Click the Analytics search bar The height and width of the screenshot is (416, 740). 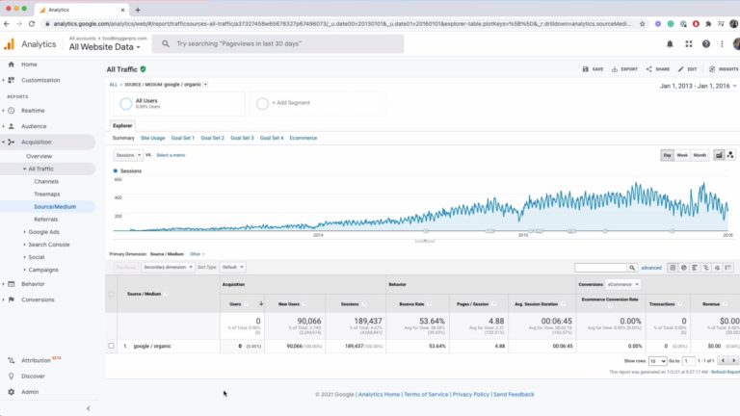pyautogui.click(x=277, y=44)
